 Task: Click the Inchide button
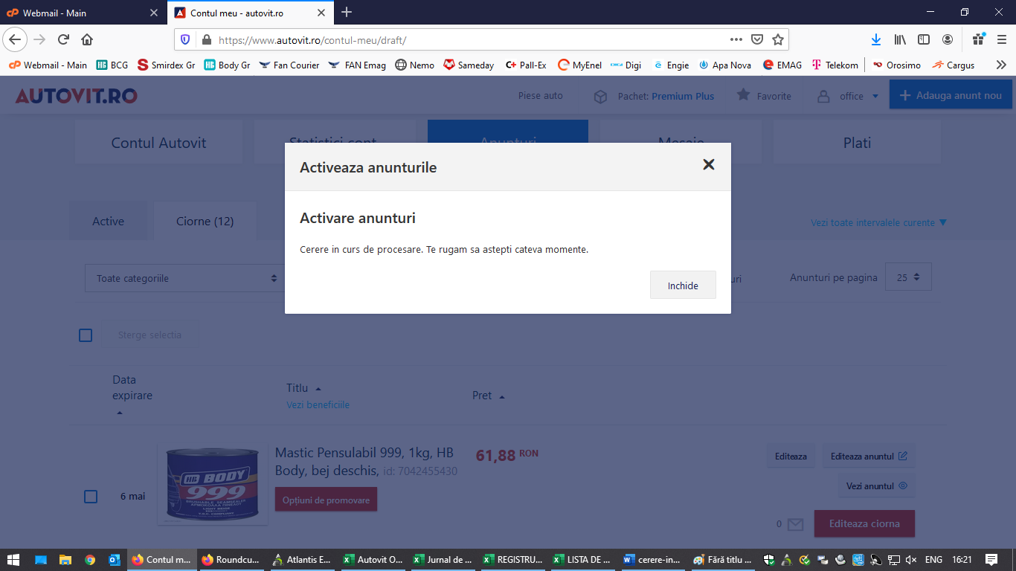point(682,285)
